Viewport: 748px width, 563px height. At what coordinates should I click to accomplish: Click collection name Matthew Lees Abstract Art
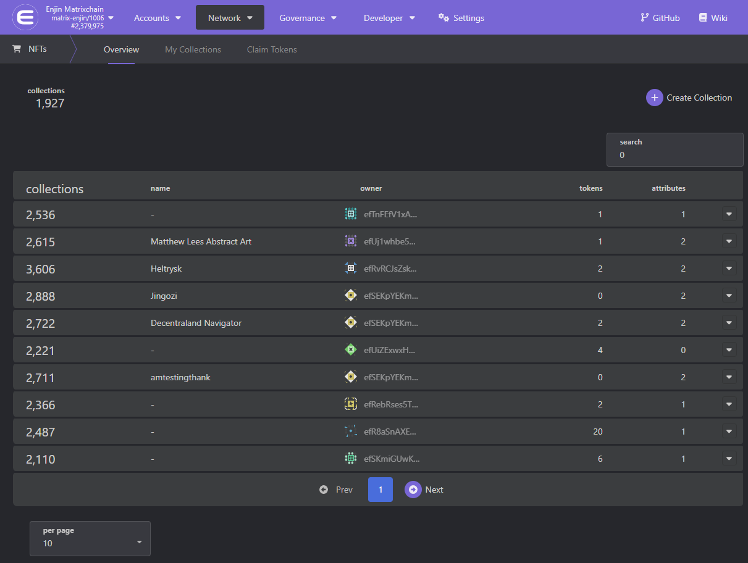(201, 241)
